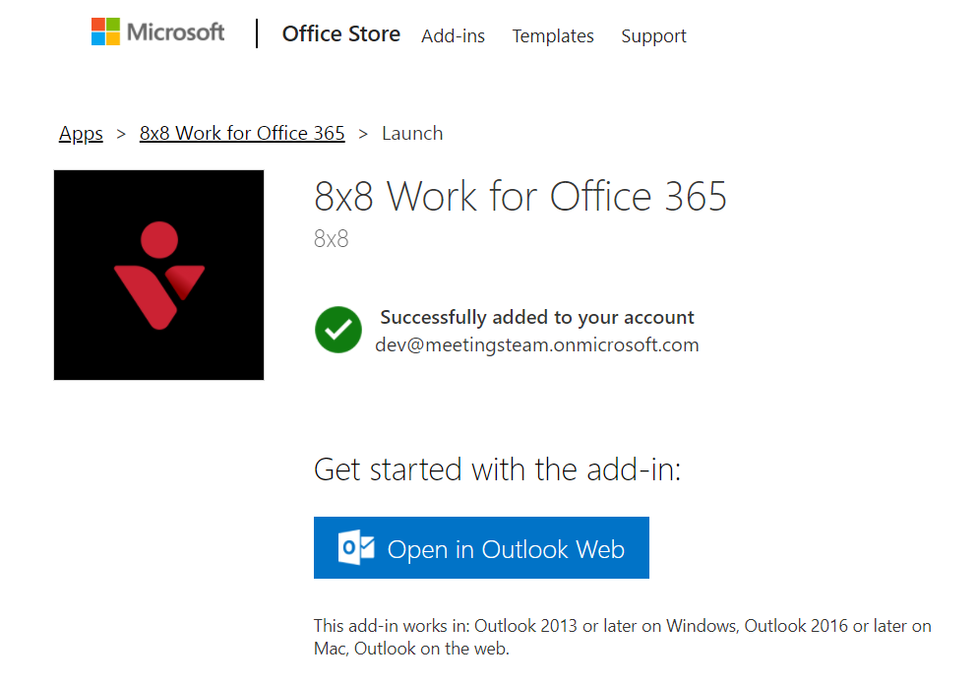Click 8x8 Work for Office 365 breadcrumb
This screenshot has height=685, width=979.
click(242, 133)
